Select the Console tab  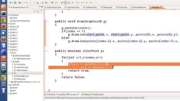(73, 95)
